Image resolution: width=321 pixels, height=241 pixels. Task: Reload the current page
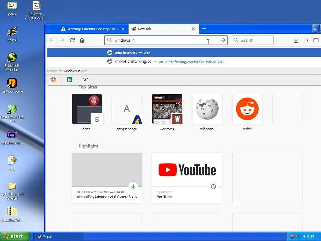click(72, 40)
